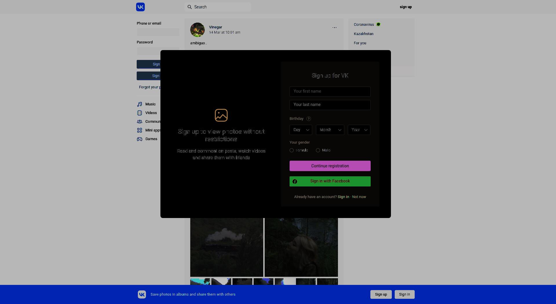The height and width of the screenshot is (304, 556).
Task: Open the blonde woman photo thumbnail
Action: [301, 247]
